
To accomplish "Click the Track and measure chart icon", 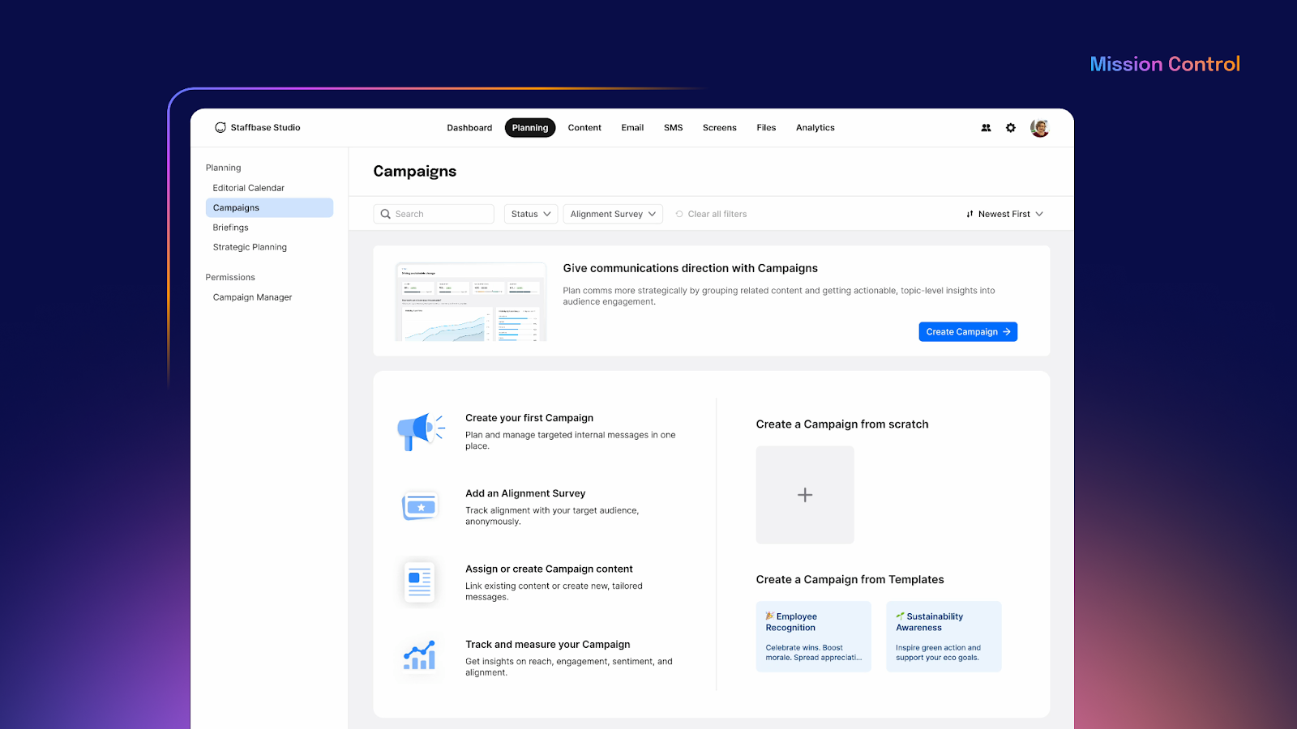I will pos(420,656).
